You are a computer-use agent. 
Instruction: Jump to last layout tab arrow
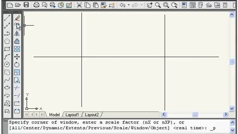[x=43, y=114]
